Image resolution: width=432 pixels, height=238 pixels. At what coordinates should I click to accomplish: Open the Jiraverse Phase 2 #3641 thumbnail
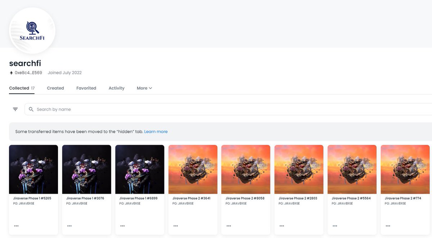click(x=193, y=169)
